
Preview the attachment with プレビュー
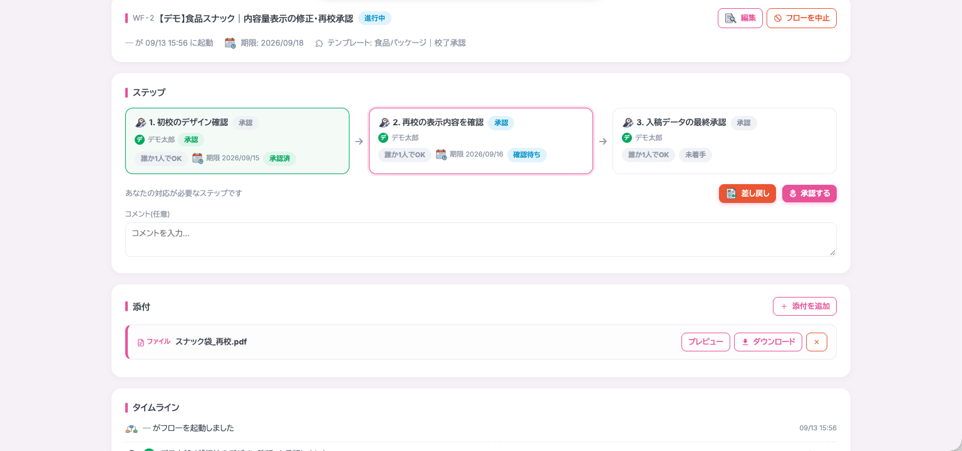pyautogui.click(x=706, y=342)
